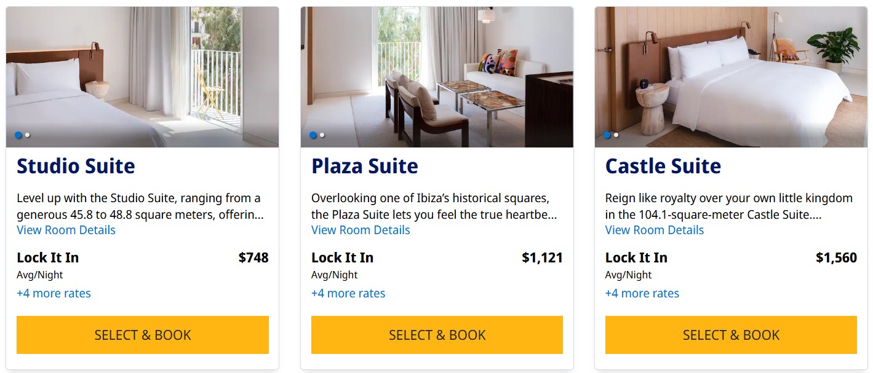Click the Plaza Suite title heading
This screenshot has height=373, width=873.
point(365,166)
